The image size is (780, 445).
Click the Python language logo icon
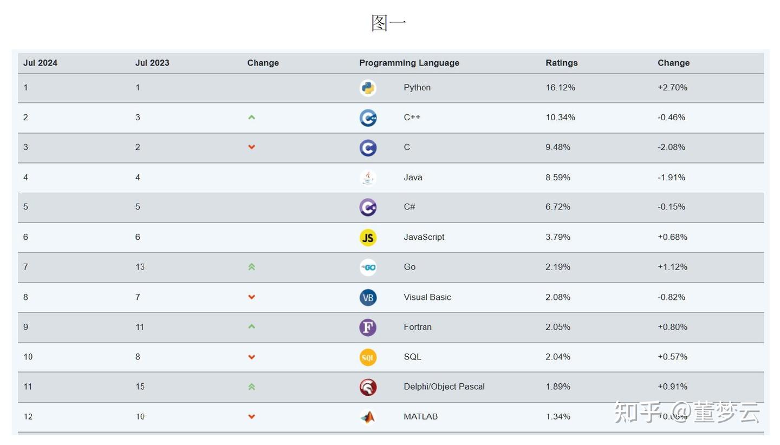[x=368, y=88]
